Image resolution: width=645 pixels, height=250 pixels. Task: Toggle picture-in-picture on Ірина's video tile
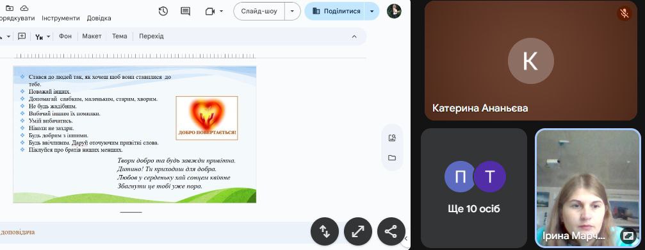coord(628,236)
